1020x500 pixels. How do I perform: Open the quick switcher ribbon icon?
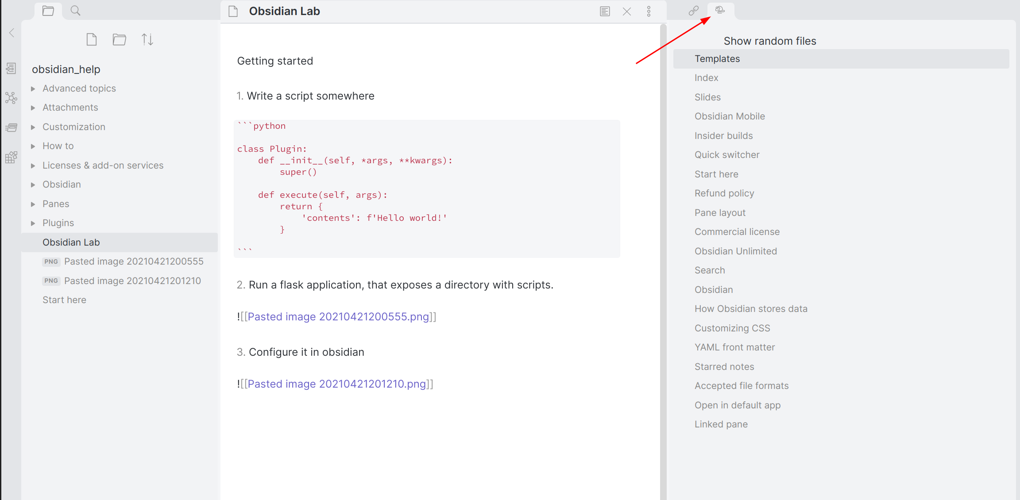pos(11,69)
